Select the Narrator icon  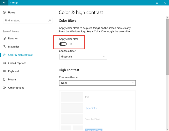(x=4, y=38)
